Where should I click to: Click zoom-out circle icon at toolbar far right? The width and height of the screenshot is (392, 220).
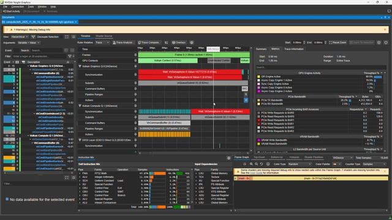pos(386,42)
